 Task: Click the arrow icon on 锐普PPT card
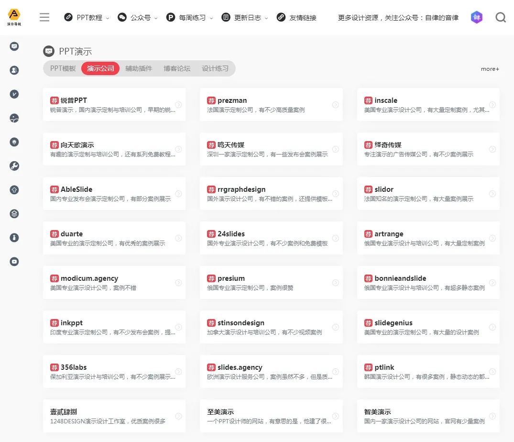click(x=178, y=105)
